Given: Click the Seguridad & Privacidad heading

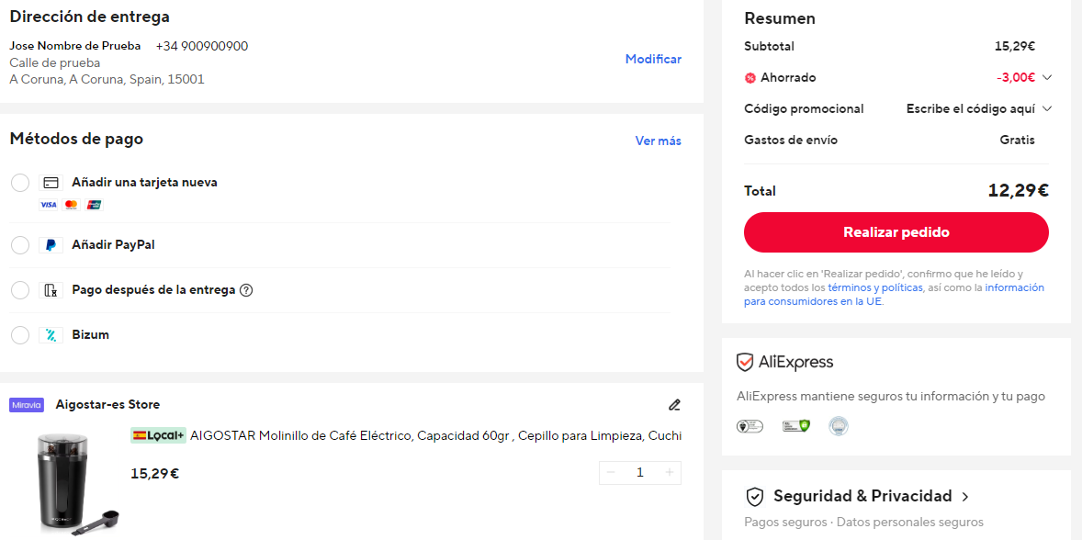Looking at the screenshot, I should 862,497.
